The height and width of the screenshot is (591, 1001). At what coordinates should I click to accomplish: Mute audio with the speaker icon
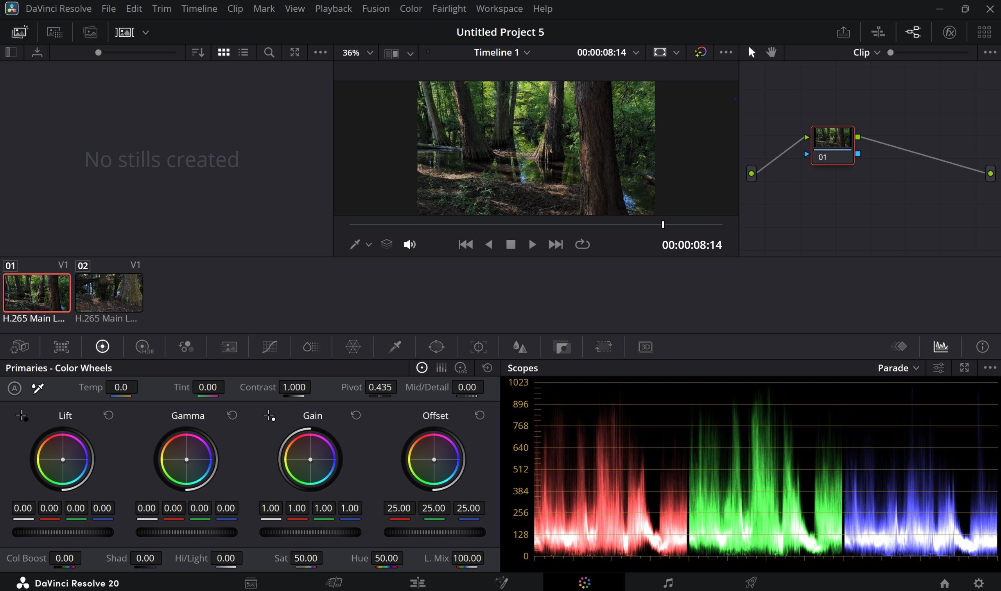[x=409, y=244]
